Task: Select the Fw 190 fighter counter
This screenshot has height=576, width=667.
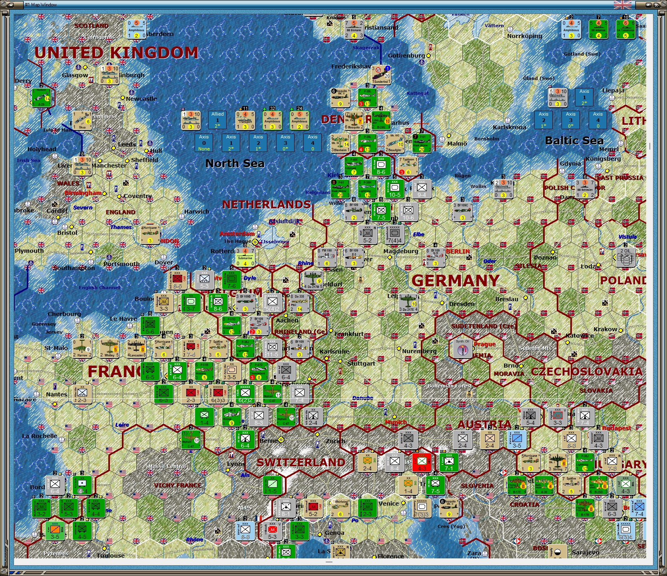Action: coord(327,257)
